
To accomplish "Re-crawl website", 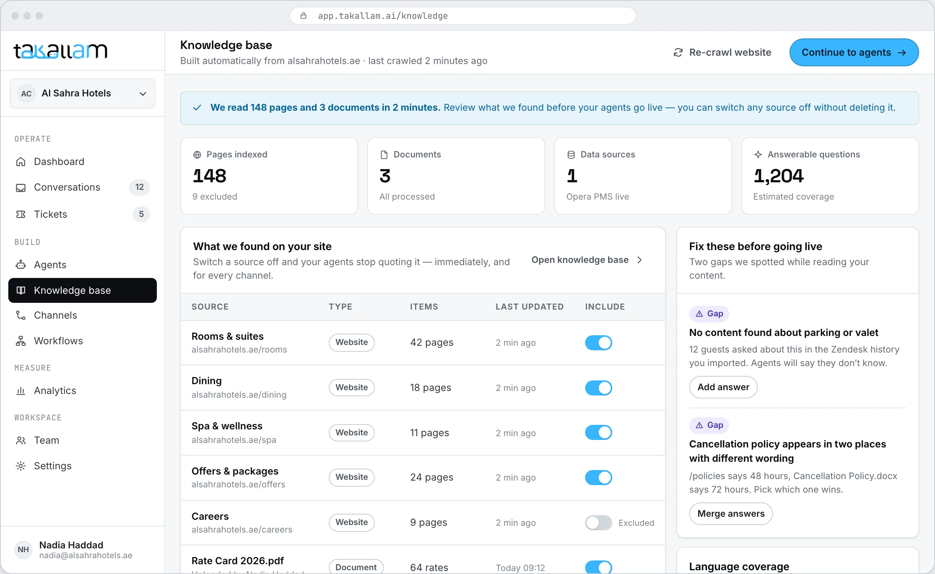I will coord(722,52).
